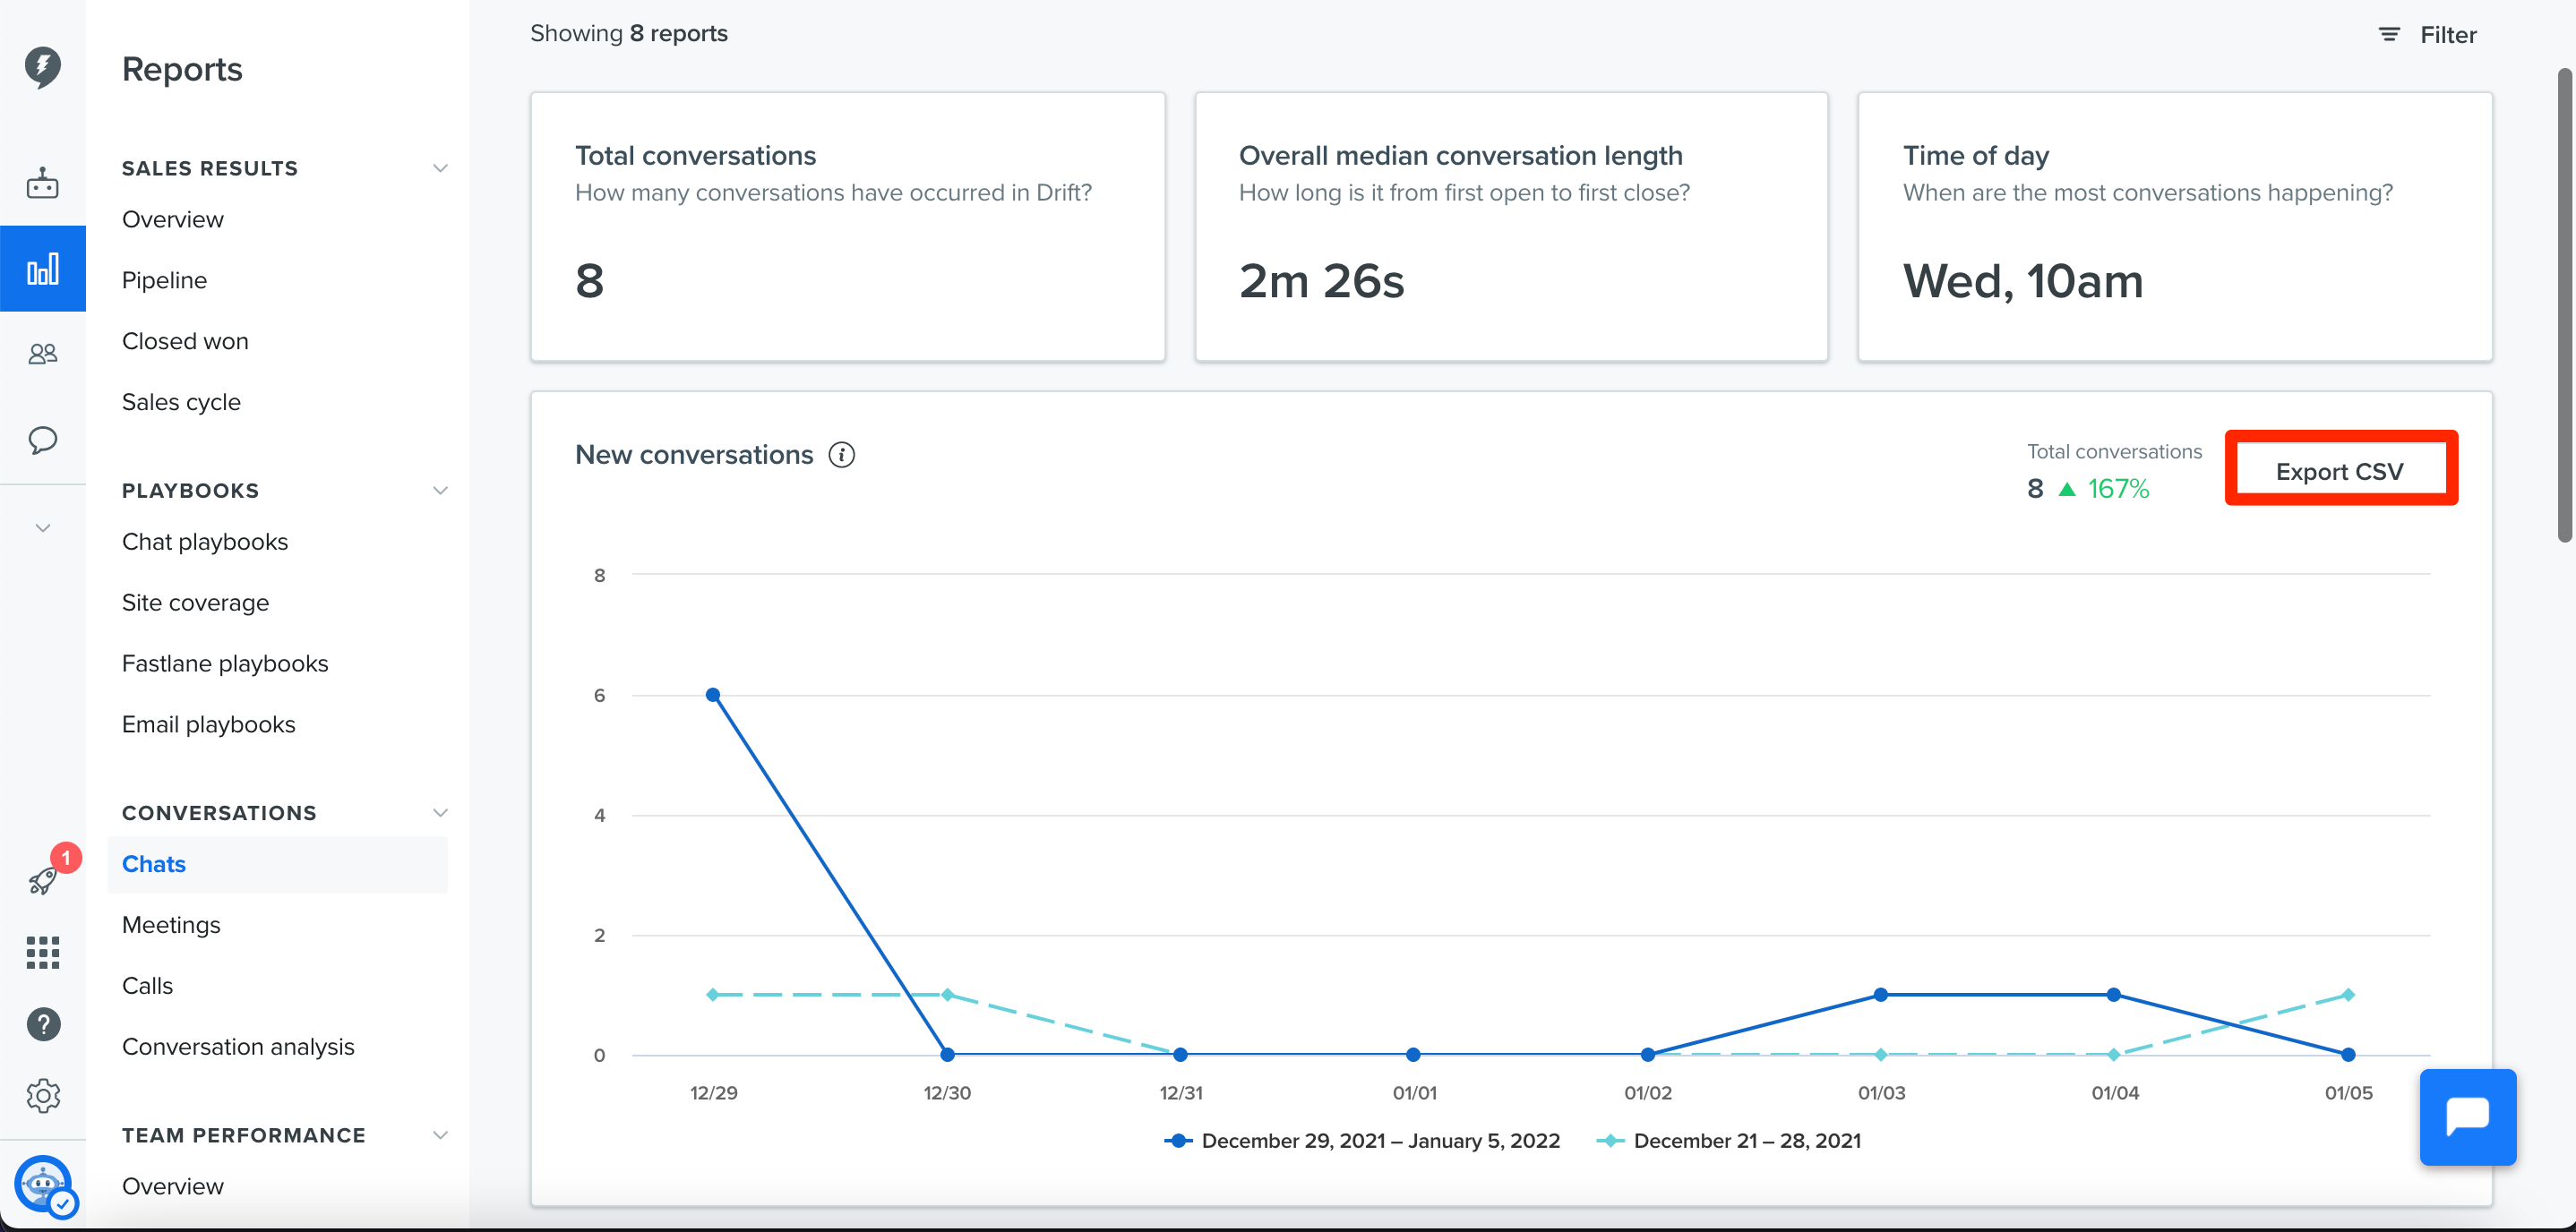
Task: Collapse the Conversations section
Action: pos(440,813)
